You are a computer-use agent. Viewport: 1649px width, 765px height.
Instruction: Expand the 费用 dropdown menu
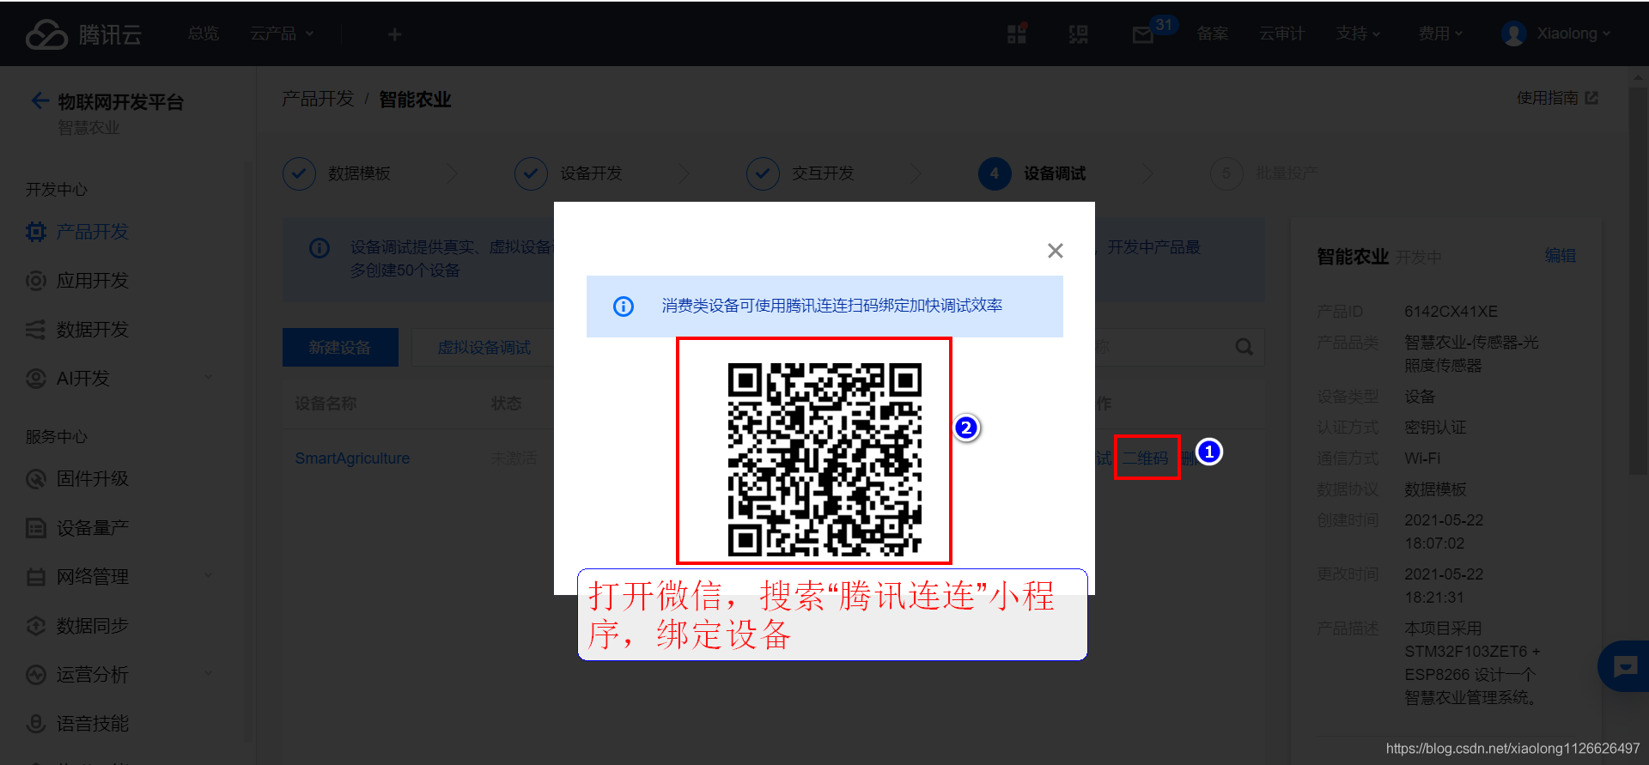(x=1440, y=33)
